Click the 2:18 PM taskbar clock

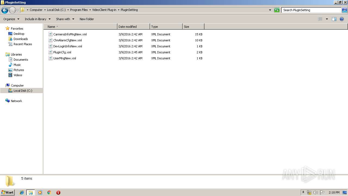[x=334, y=192]
